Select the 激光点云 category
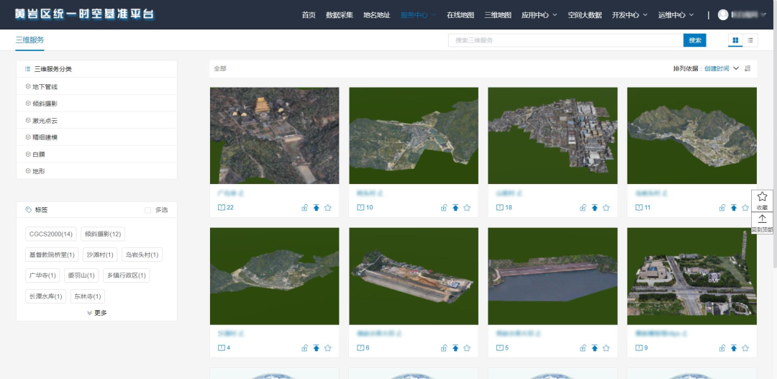The height and width of the screenshot is (379, 777). [45, 120]
